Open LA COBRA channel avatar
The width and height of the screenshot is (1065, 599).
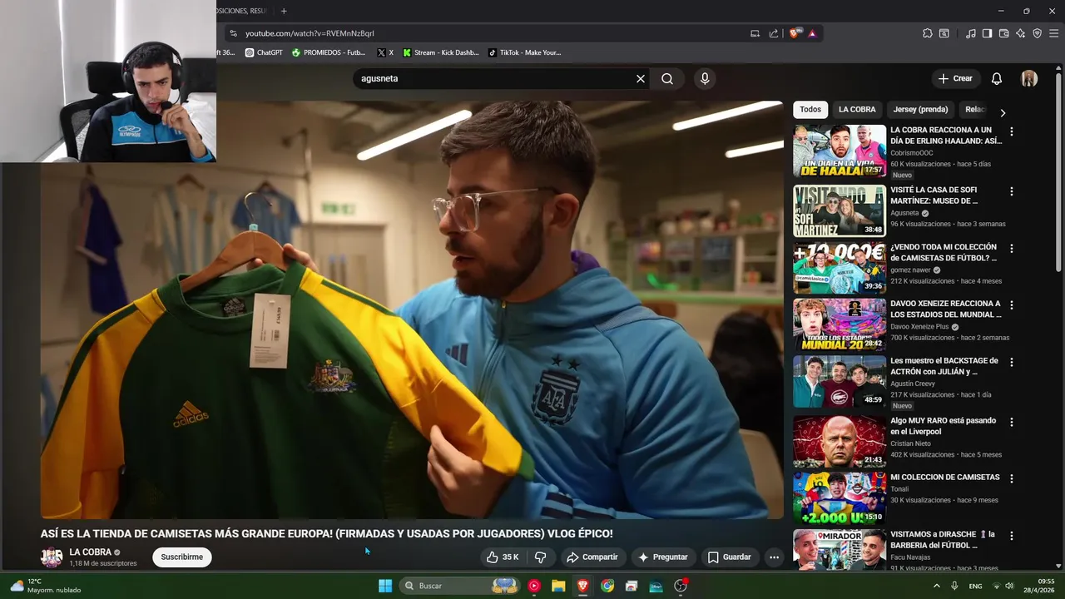tap(52, 557)
